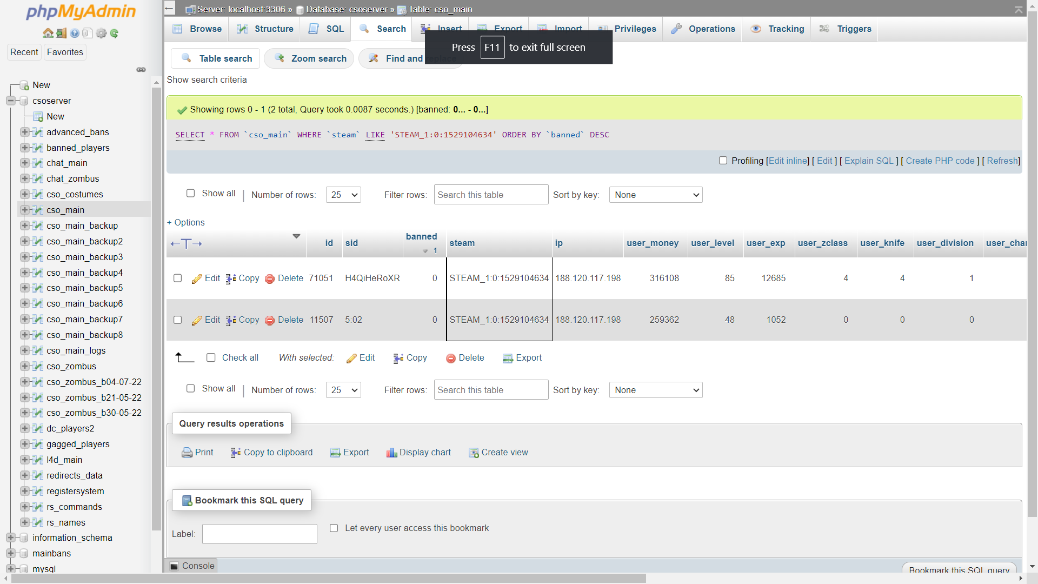The height and width of the screenshot is (584, 1038).
Task: Expand the information_schema database node
Action: tap(10, 537)
